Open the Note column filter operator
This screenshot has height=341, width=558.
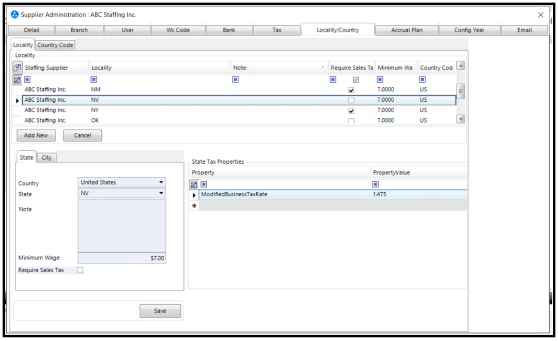pos(235,80)
